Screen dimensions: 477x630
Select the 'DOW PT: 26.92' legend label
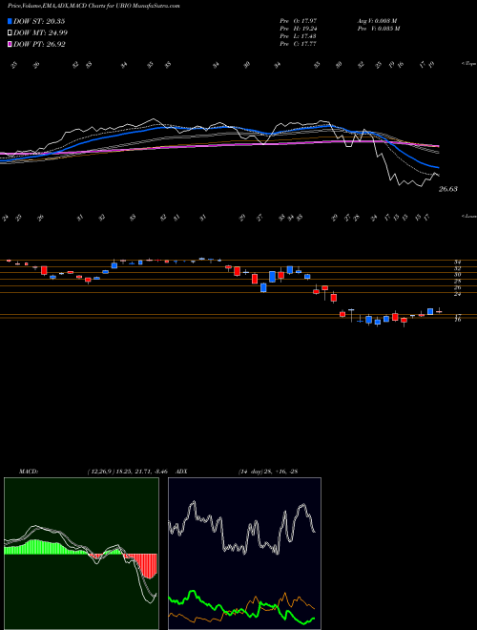39,44
